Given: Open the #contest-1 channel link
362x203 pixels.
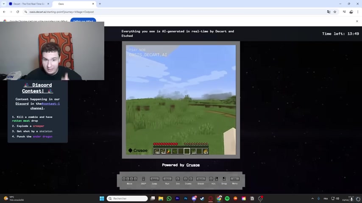Looking at the screenshot, I should (50, 104).
